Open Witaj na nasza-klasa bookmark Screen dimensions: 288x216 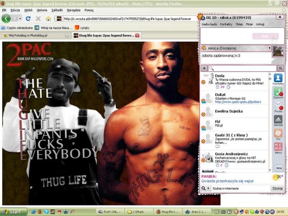click(x=54, y=28)
